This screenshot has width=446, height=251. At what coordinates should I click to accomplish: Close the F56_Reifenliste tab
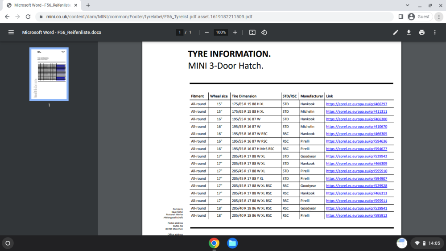click(x=76, y=5)
